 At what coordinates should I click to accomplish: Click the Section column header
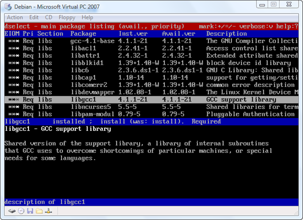pyautogui.click(x=50, y=34)
